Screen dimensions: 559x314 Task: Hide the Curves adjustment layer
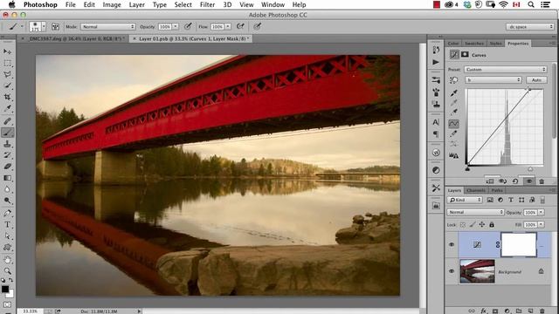coord(452,244)
